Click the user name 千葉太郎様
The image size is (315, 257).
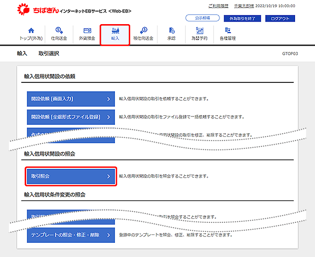point(244,6)
